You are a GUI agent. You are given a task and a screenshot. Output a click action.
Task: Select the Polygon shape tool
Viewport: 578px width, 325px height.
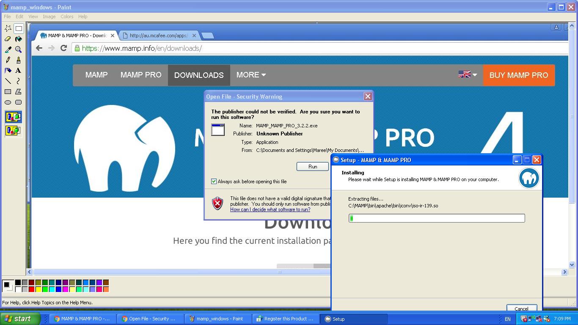coord(19,92)
